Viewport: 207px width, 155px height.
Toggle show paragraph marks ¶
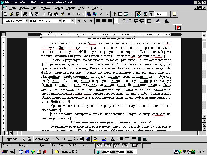tap(152, 14)
